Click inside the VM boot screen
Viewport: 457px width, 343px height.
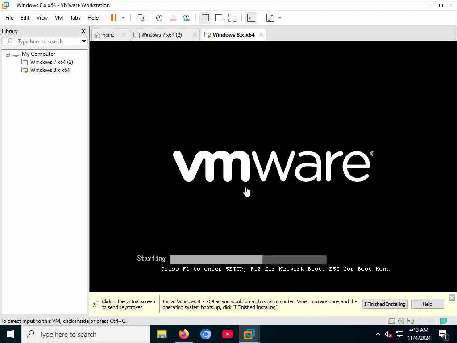point(273,166)
